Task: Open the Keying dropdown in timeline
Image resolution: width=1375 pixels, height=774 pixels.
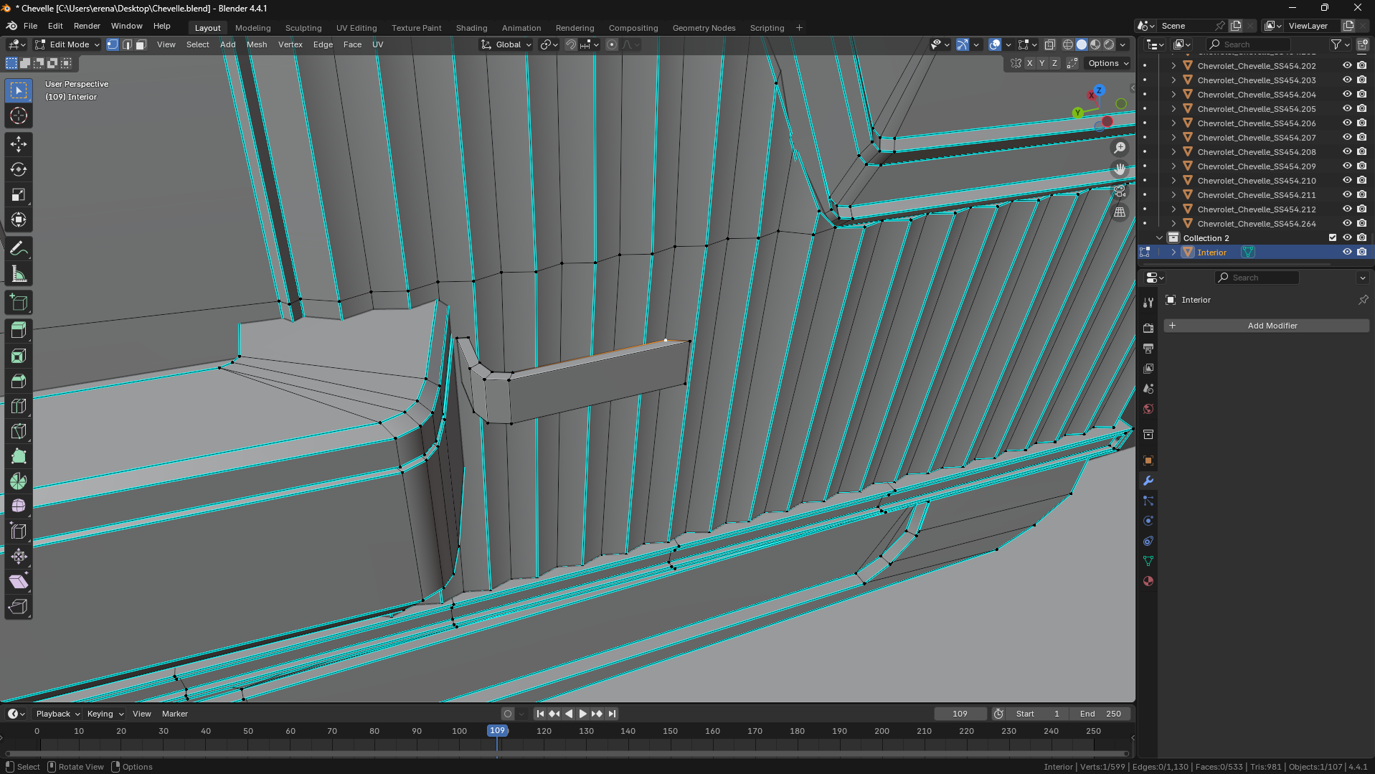Action: pyautogui.click(x=105, y=714)
